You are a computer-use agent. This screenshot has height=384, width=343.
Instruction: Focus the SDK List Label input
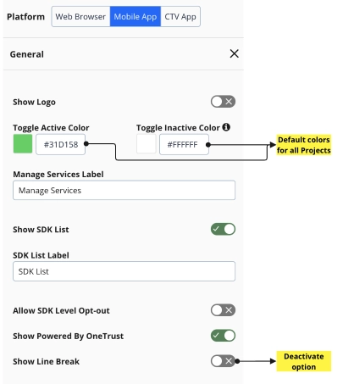[124, 271]
